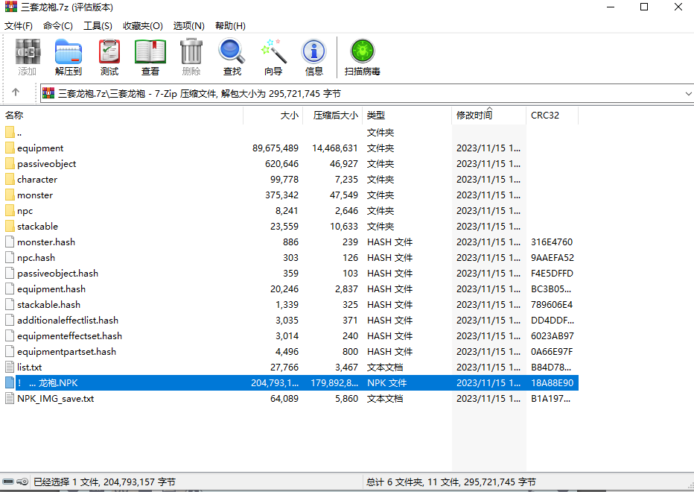This screenshot has width=694, height=492.
Task: Select the npc.hash file name
Action: pyautogui.click(x=36, y=257)
